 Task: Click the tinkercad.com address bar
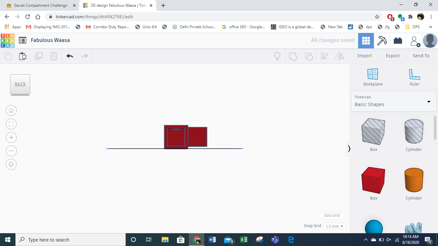tap(213, 17)
